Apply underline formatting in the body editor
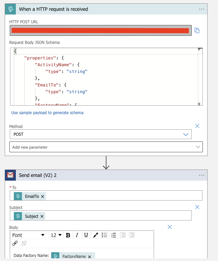The width and height of the screenshot is (218, 261). click(x=86, y=235)
